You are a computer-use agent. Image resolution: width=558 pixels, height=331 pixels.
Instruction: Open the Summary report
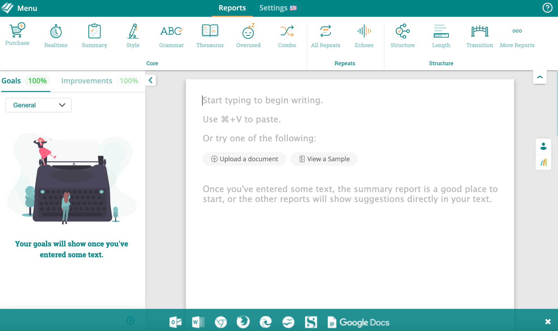coord(94,36)
